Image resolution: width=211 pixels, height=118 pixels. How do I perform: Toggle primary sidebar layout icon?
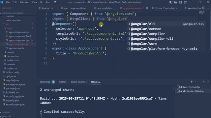point(171,2)
